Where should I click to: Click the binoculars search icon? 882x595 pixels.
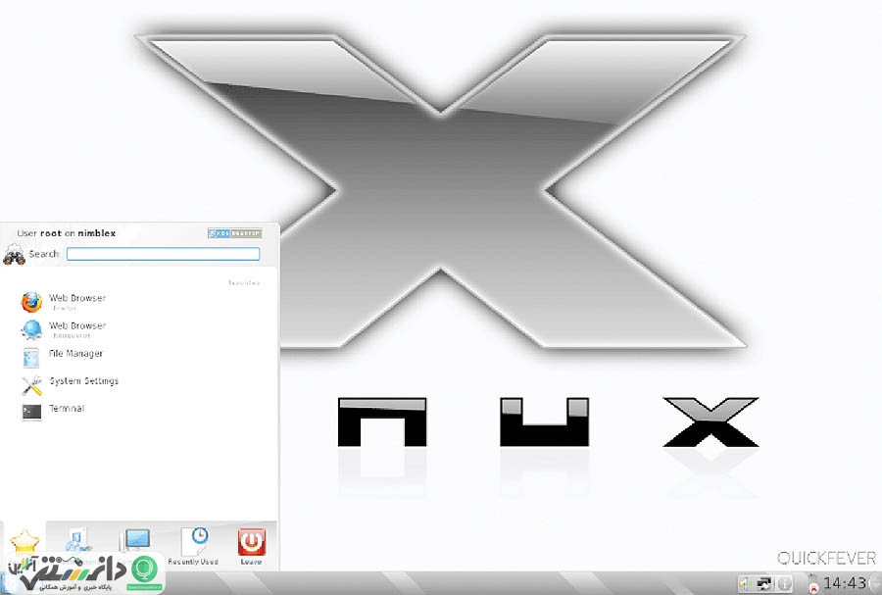(x=14, y=255)
